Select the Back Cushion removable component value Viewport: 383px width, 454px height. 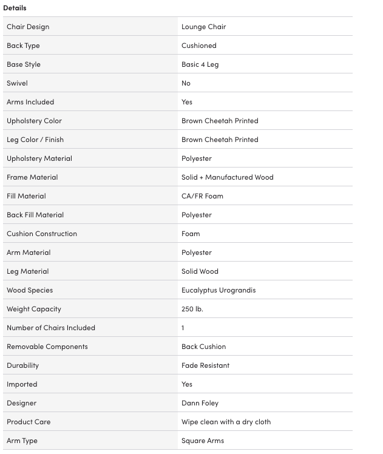[x=203, y=347]
